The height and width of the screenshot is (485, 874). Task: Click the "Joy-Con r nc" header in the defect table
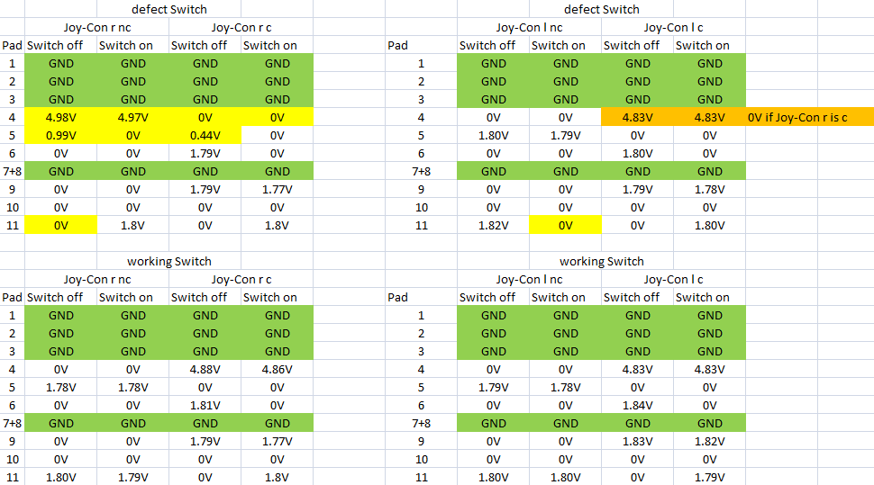(x=97, y=27)
